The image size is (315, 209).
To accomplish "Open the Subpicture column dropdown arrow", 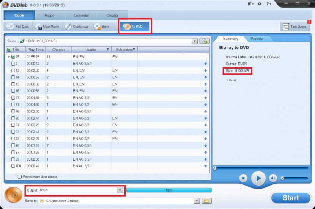I will point(134,50).
